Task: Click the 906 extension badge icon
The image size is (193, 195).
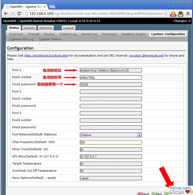Action: (181, 14)
